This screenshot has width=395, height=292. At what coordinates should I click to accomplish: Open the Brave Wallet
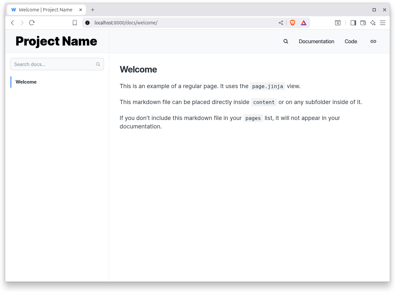pyautogui.click(x=363, y=23)
